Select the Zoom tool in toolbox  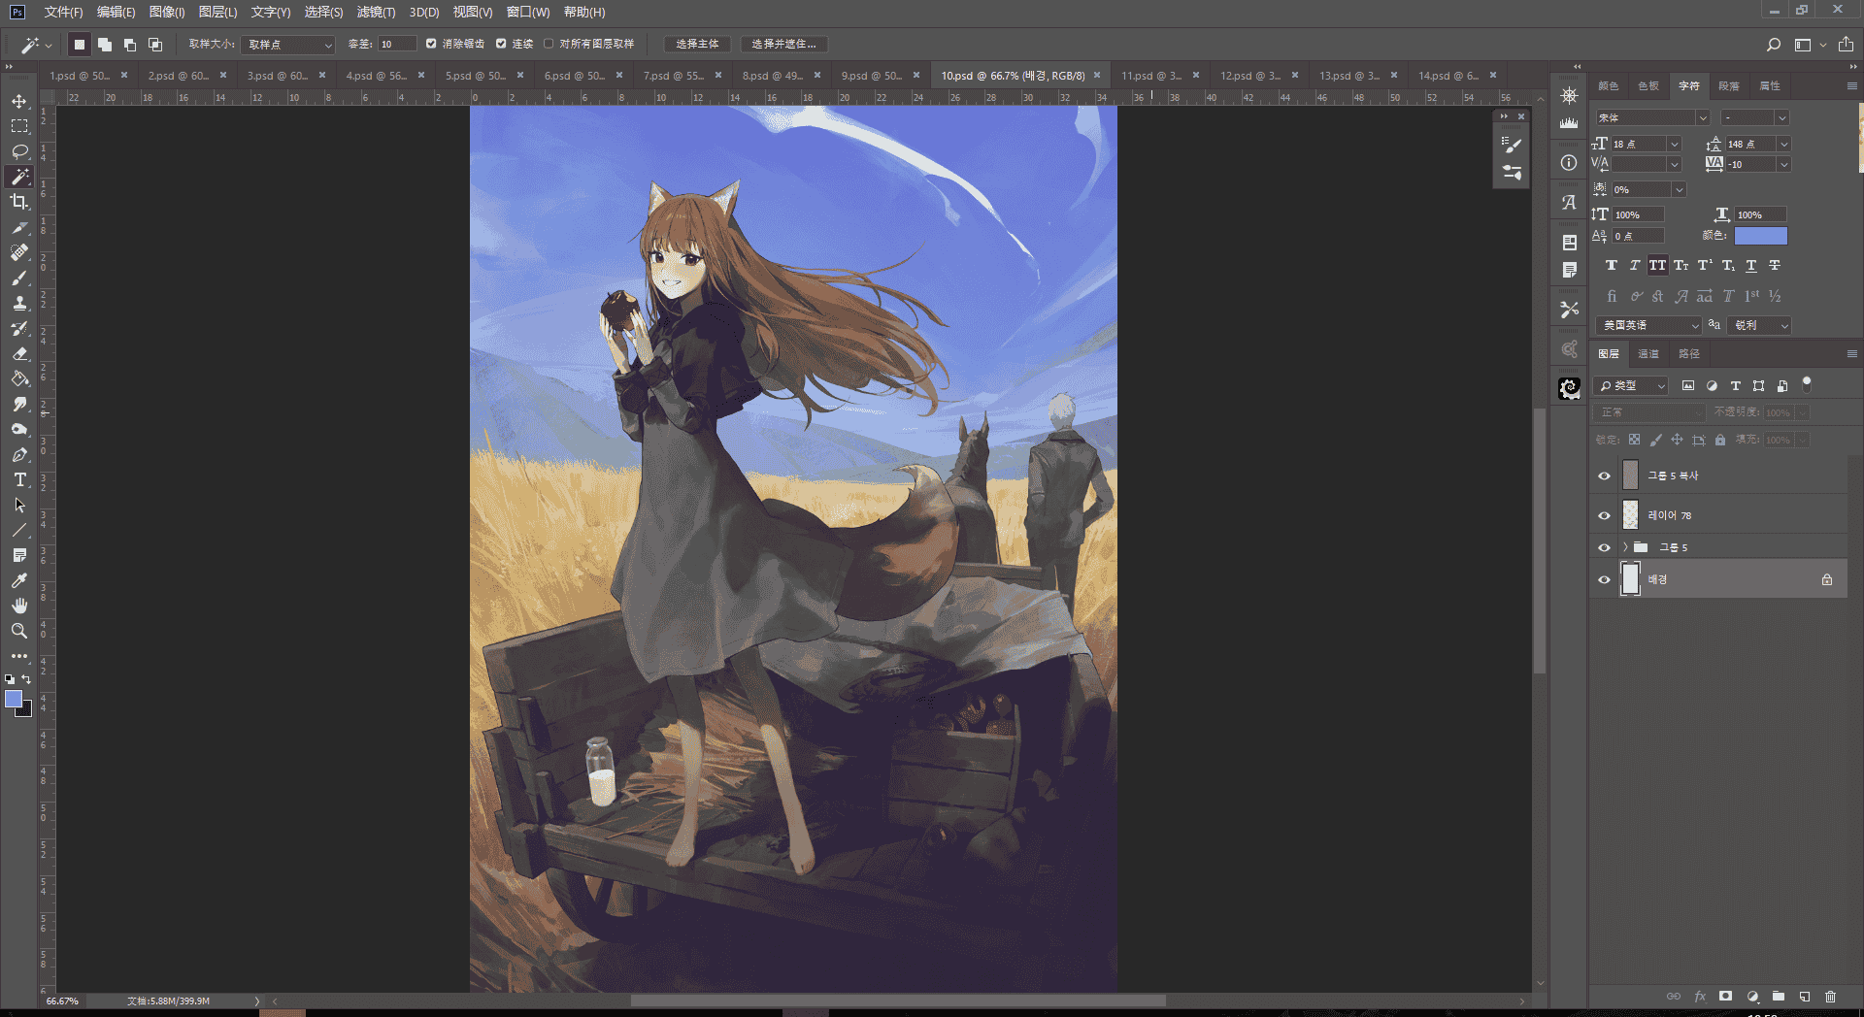19,631
